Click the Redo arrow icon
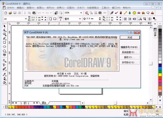The width and height of the screenshot is (163, 118). pos(47,13)
